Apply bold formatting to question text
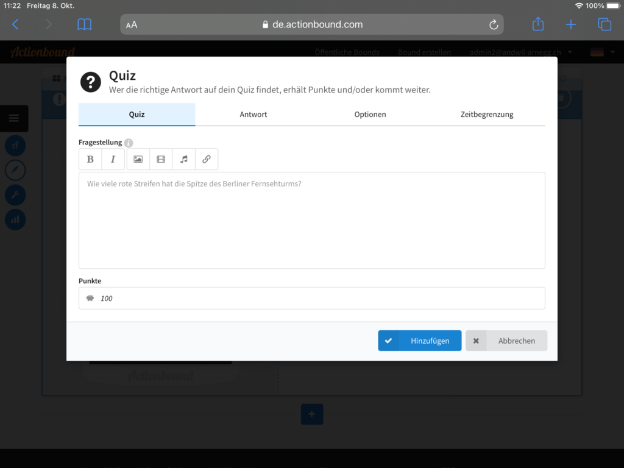 click(x=90, y=159)
